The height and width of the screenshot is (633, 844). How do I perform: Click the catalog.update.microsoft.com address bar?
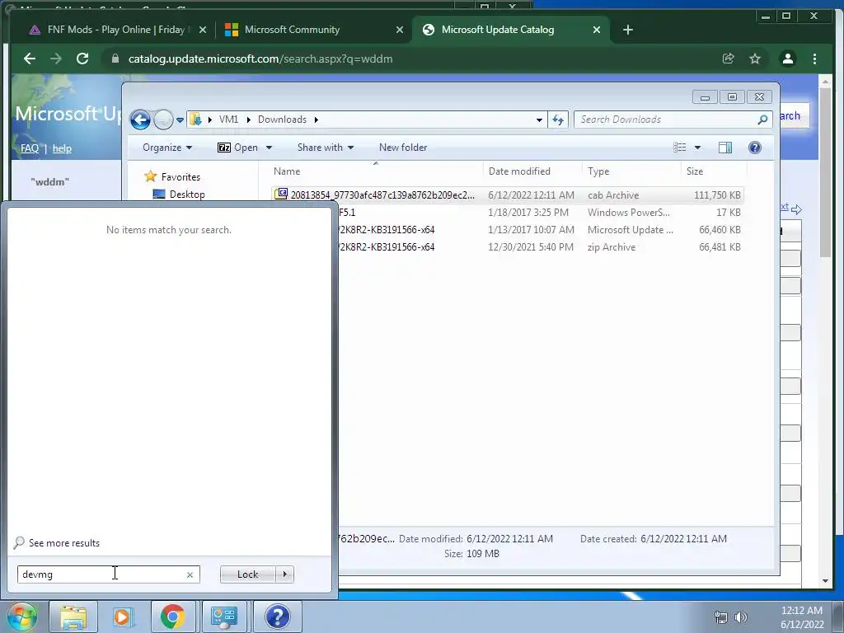coord(260,59)
